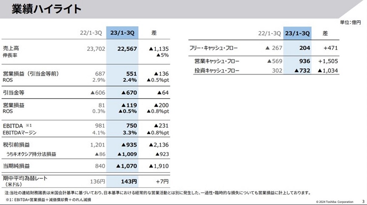Click the 期中平均為替レート label
The image size is (367, 205).
[x=25, y=178]
